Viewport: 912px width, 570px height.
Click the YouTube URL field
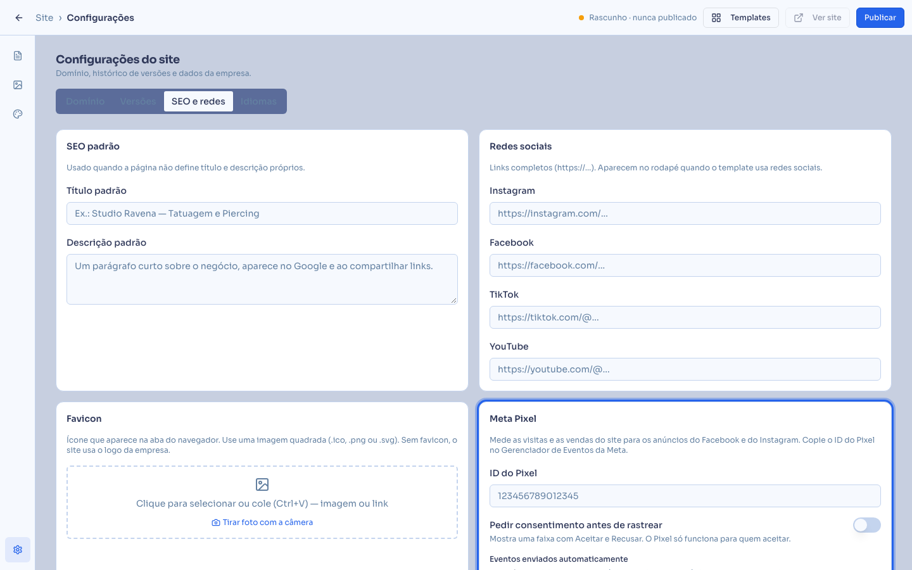[x=685, y=369]
